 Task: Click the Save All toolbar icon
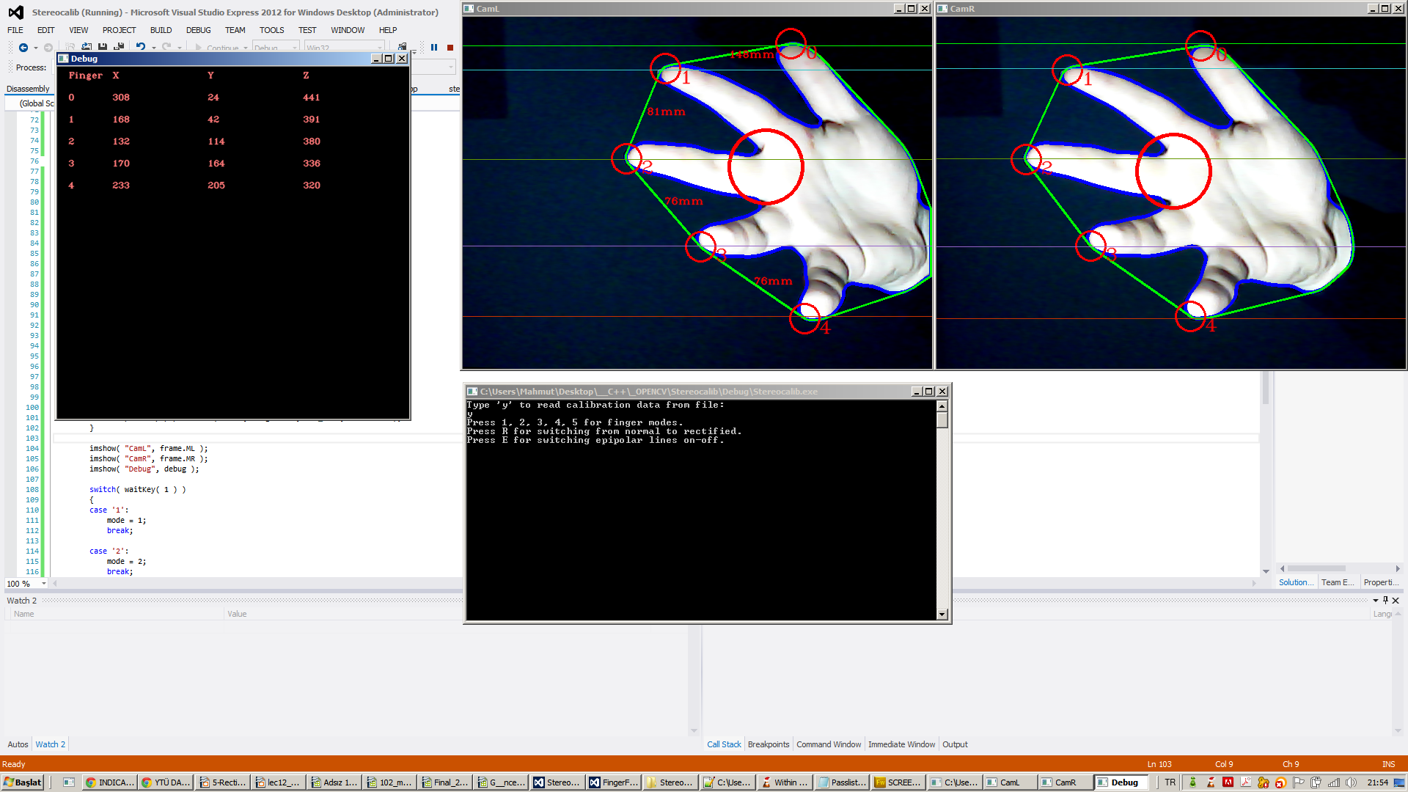point(119,46)
